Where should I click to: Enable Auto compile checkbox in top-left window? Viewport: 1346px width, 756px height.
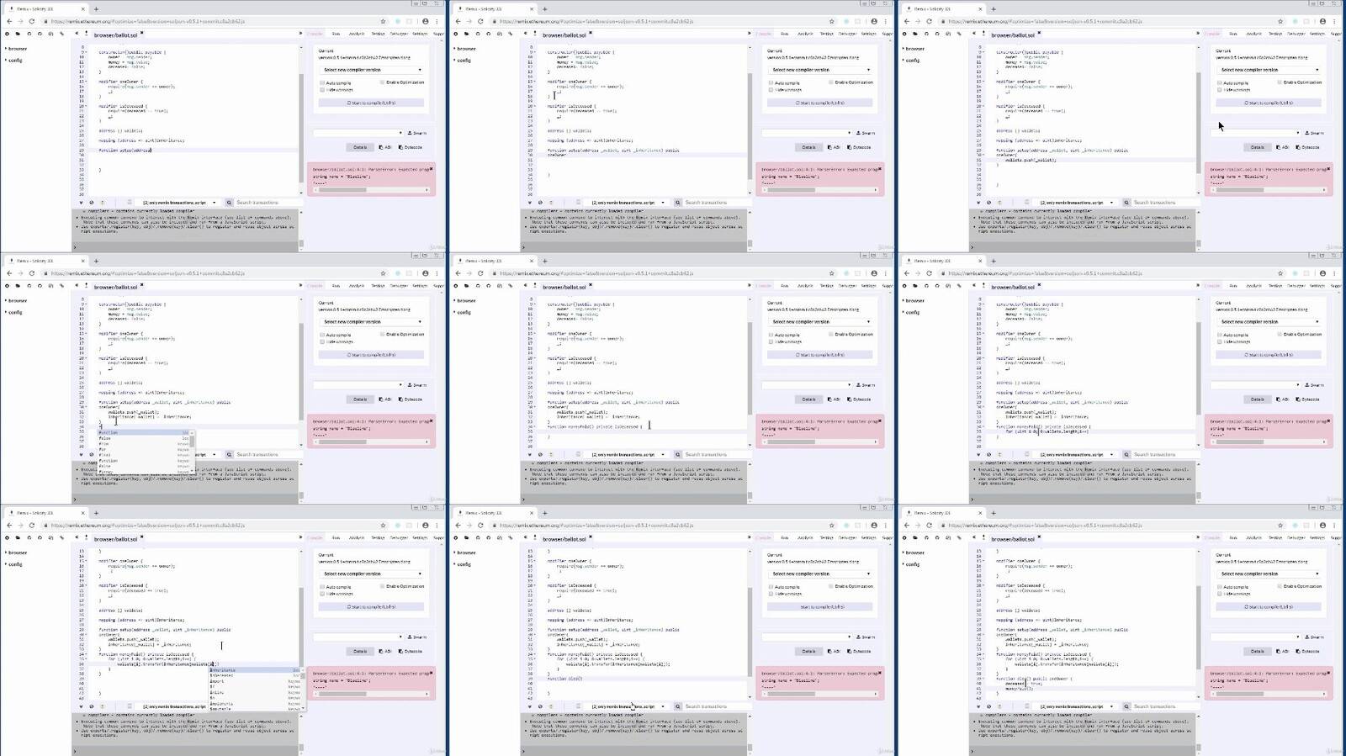(x=322, y=82)
